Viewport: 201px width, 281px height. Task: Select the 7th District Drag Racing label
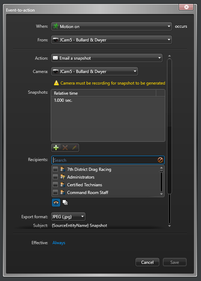89,169
